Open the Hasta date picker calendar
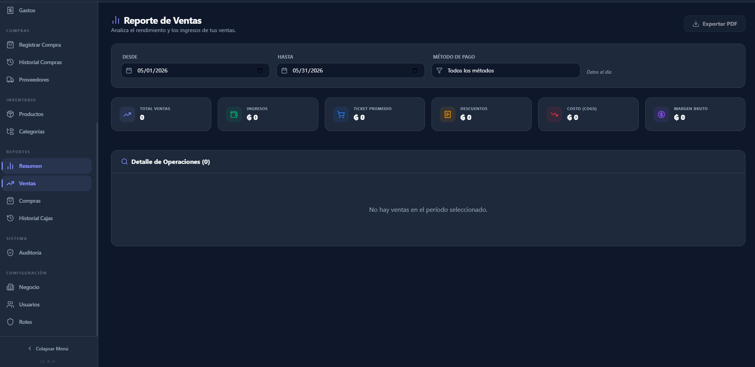This screenshot has height=367, width=755. [x=415, y=70]
